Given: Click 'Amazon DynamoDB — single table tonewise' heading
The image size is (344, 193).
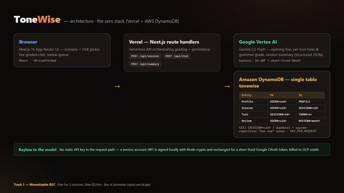Looking at the screenshot, I should coord(278,83).
